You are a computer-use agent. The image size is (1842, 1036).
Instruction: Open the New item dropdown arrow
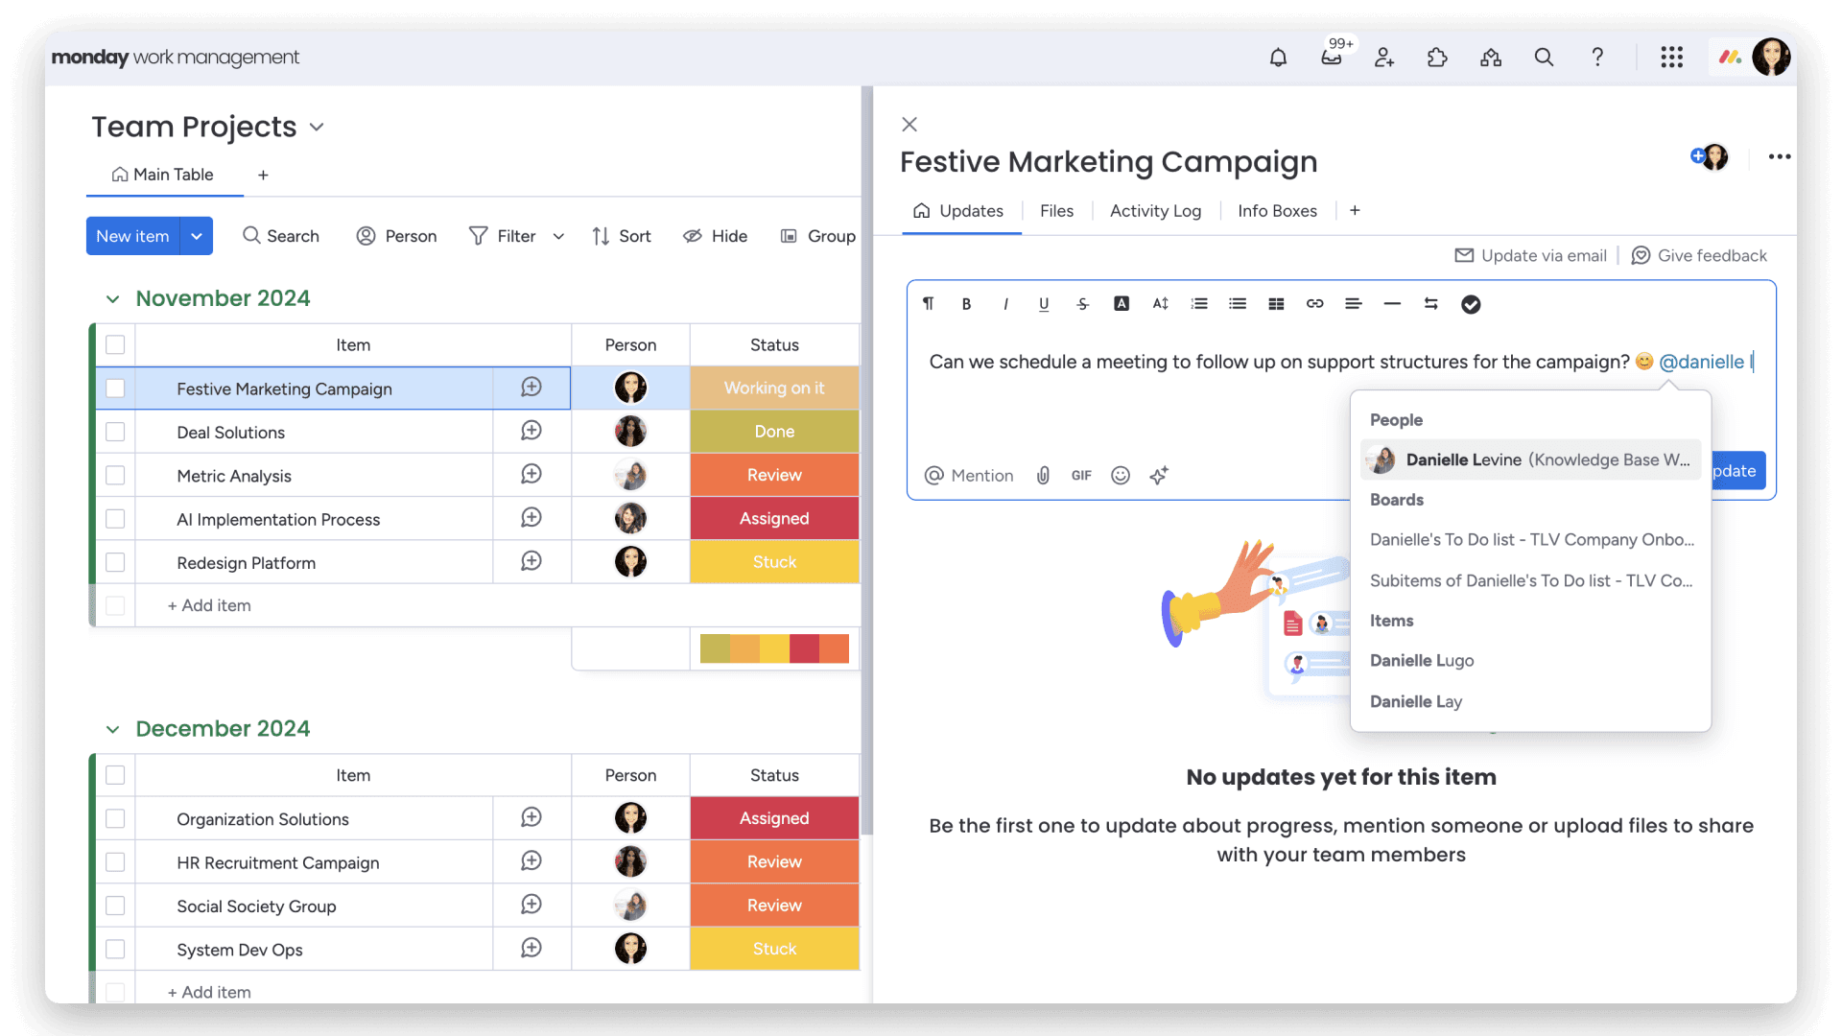coord(197,235)
